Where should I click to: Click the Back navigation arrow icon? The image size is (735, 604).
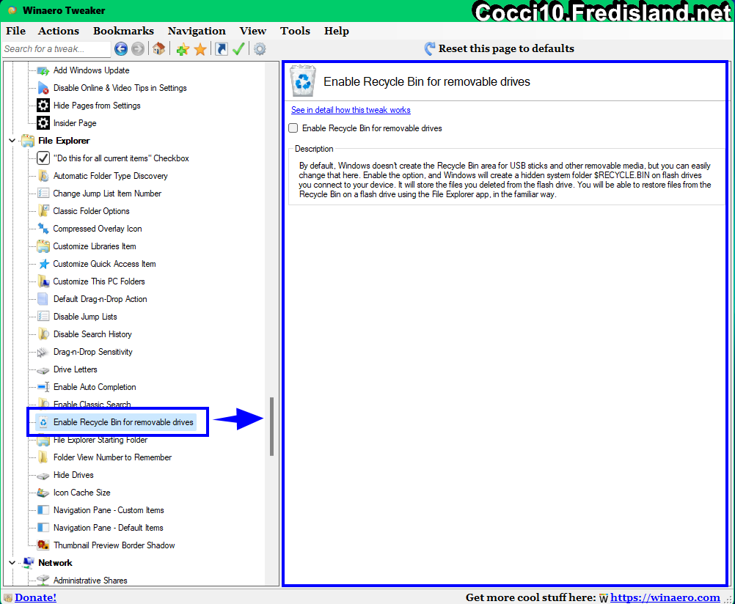[121, 48]
